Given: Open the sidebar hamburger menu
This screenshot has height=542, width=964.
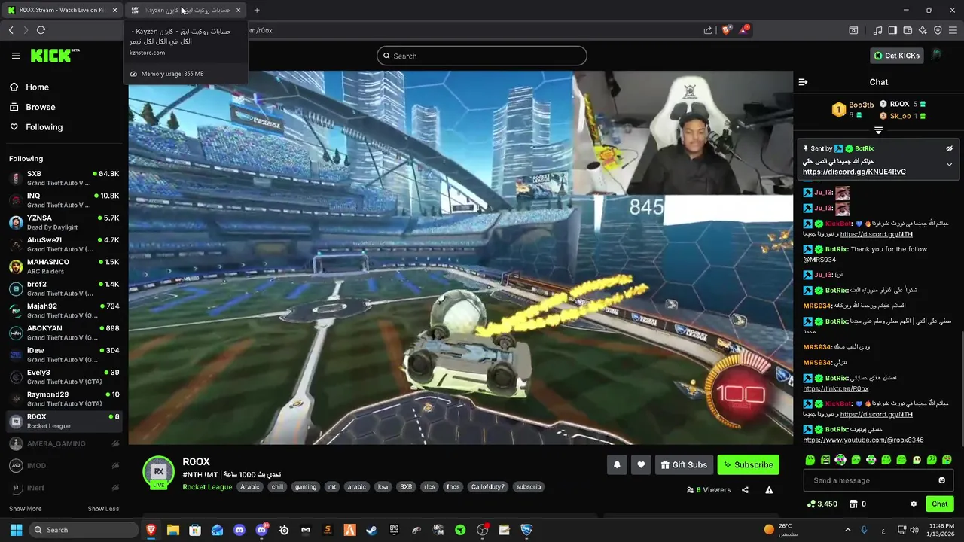Looking at the screenshot, I should click(x=16, y=56).
